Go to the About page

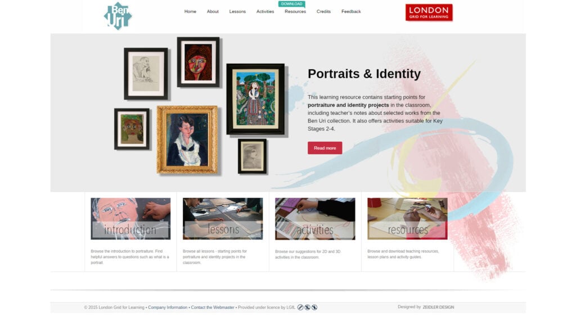click(213, 11)
